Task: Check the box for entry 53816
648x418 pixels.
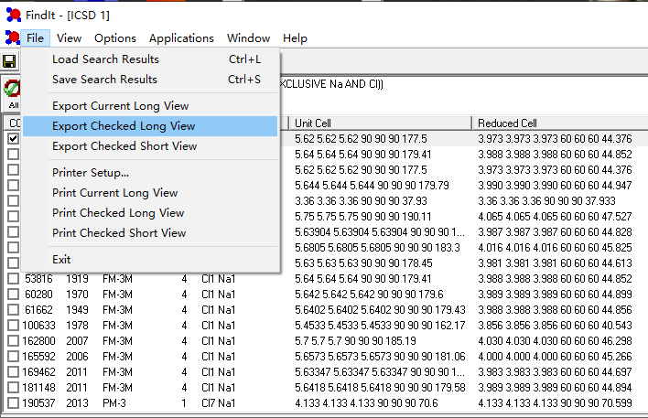Action: [x=13, y=279]
